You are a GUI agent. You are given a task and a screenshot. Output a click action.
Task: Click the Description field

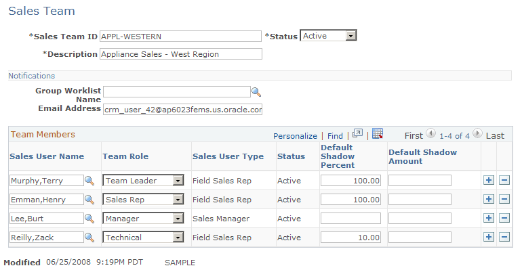click(181, 54)
